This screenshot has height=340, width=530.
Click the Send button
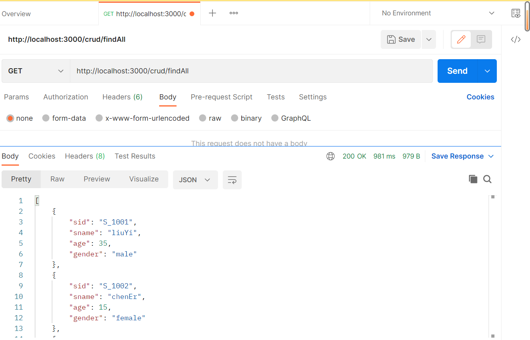457,71
